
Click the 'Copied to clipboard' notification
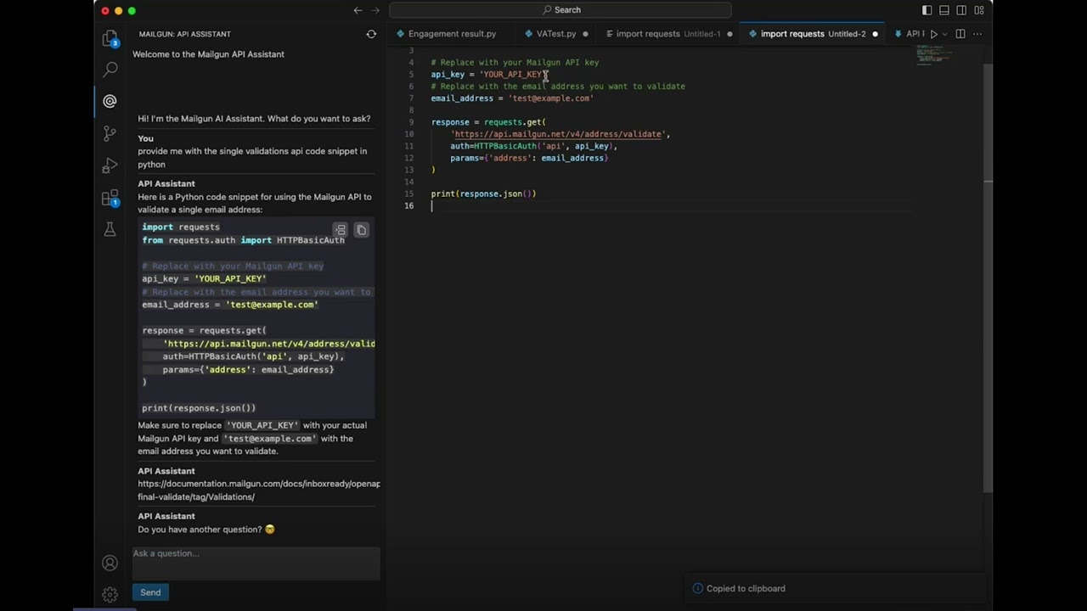coord(836,588)
